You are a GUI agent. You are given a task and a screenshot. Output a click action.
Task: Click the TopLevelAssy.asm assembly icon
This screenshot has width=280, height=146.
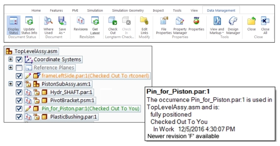pos(9,51)
